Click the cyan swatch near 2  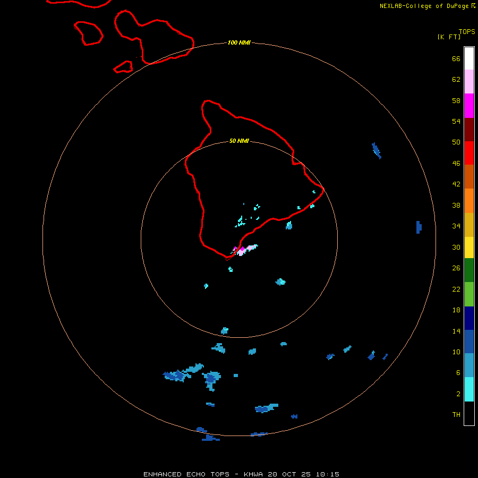[x=469, y=389]
